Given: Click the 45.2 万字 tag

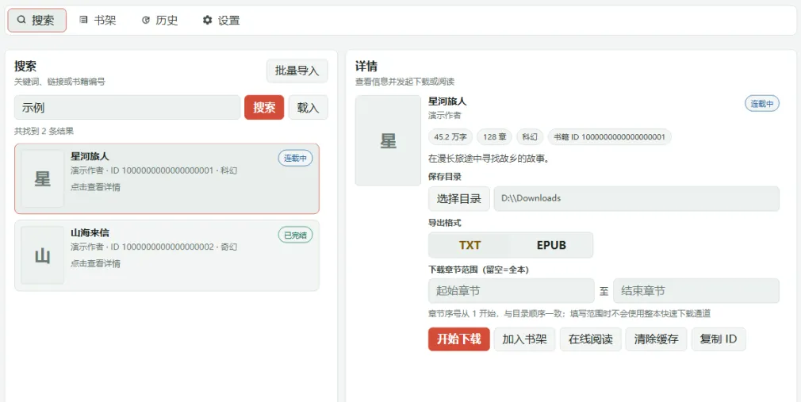Looking at the screenshot, I should pyautogui.click(x=450, y=137).
